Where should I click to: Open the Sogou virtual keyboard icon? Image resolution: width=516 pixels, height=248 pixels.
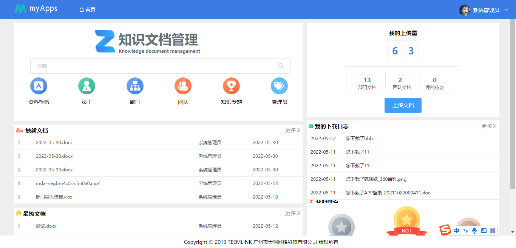coord(484,230)
